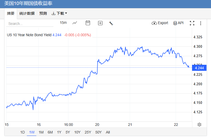The image size is (211, 139).
Task: Select the 15m interval selector
Action: 63,23
